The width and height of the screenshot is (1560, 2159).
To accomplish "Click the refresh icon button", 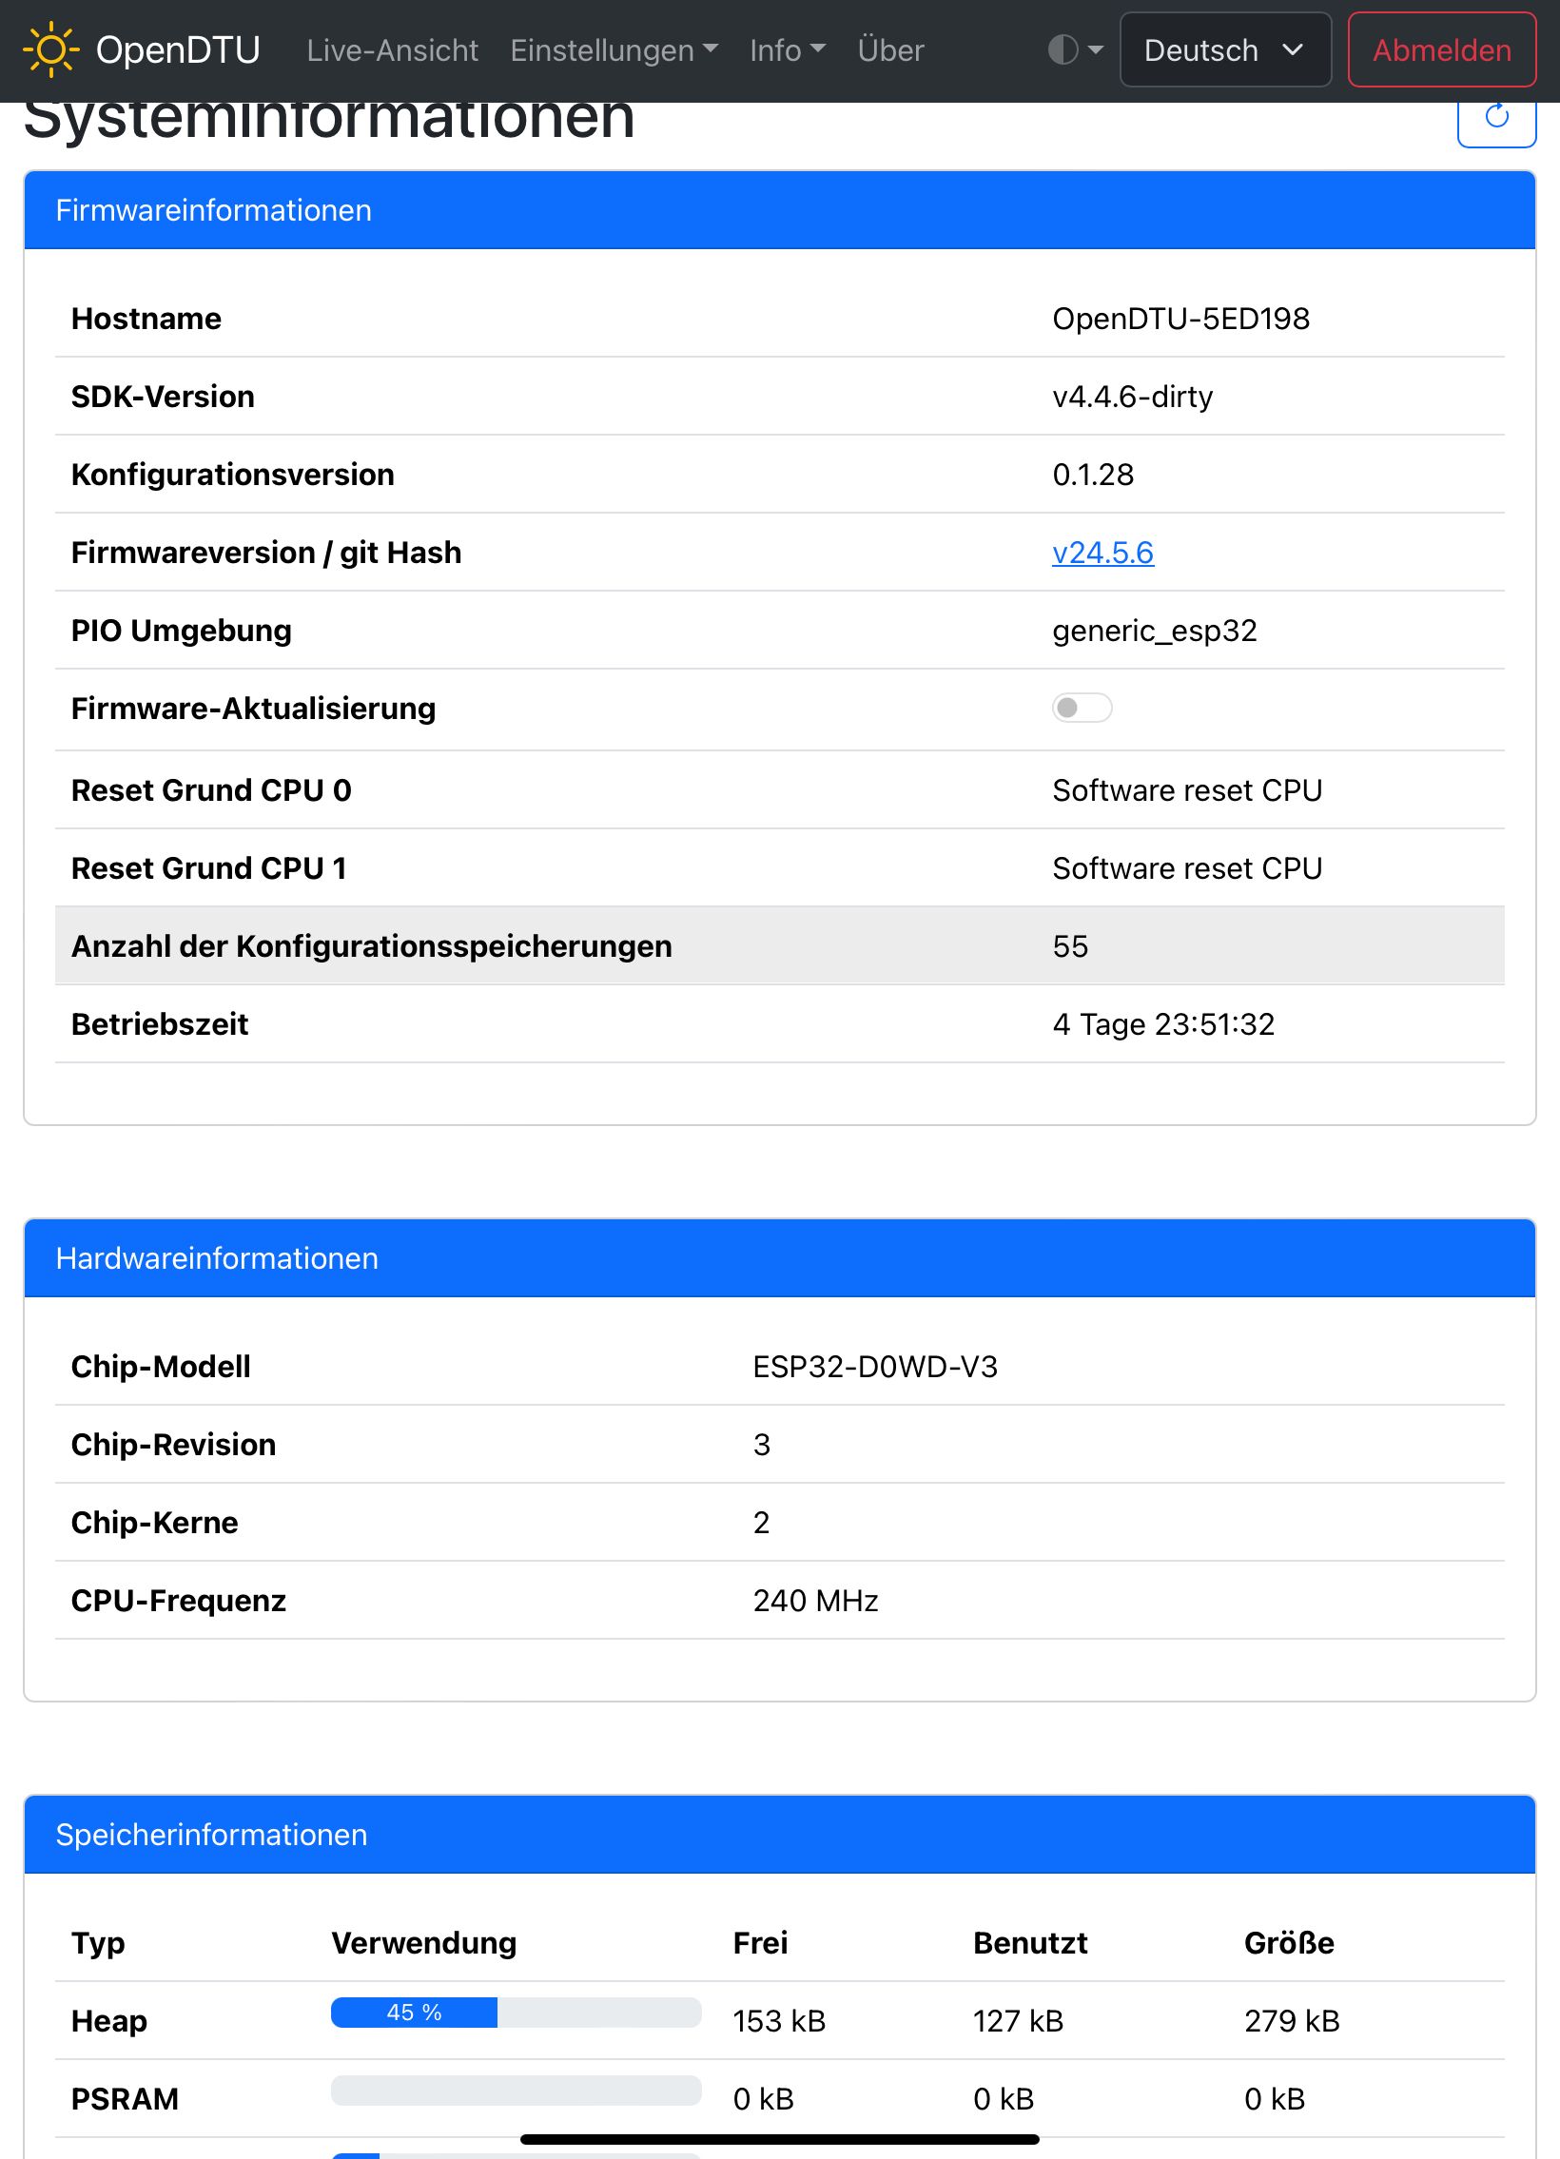I will (x=1496, y=119).
